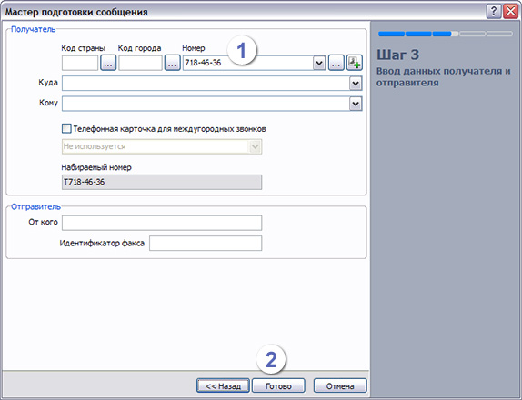
Task: Expand the Куда dropdown list
Action: coord(356,84)
